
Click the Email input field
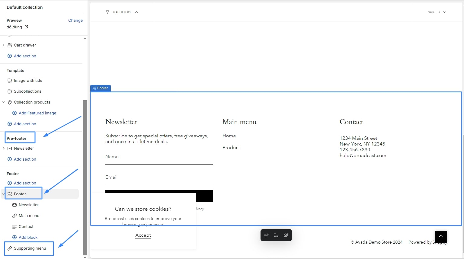(x=159, y=177)
